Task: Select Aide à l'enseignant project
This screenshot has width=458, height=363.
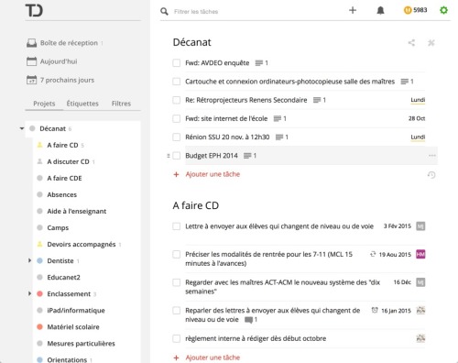Action: [77, 211]
